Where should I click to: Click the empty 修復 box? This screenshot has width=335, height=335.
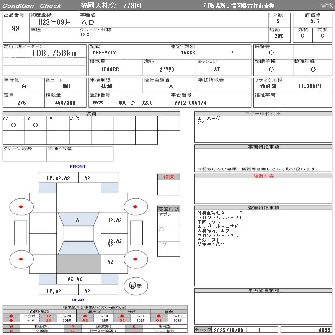pos(169,188)
